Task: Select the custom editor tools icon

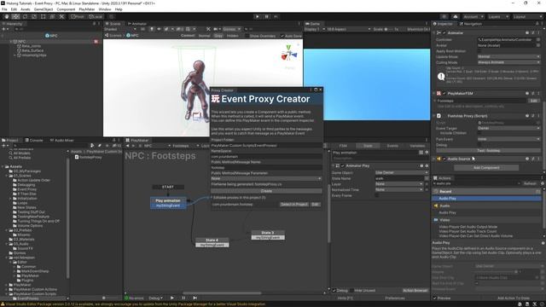Action: coord(61,16)
